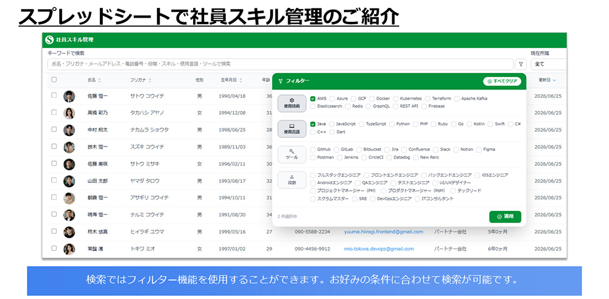Select the 役割 person category button

[292, 180]
